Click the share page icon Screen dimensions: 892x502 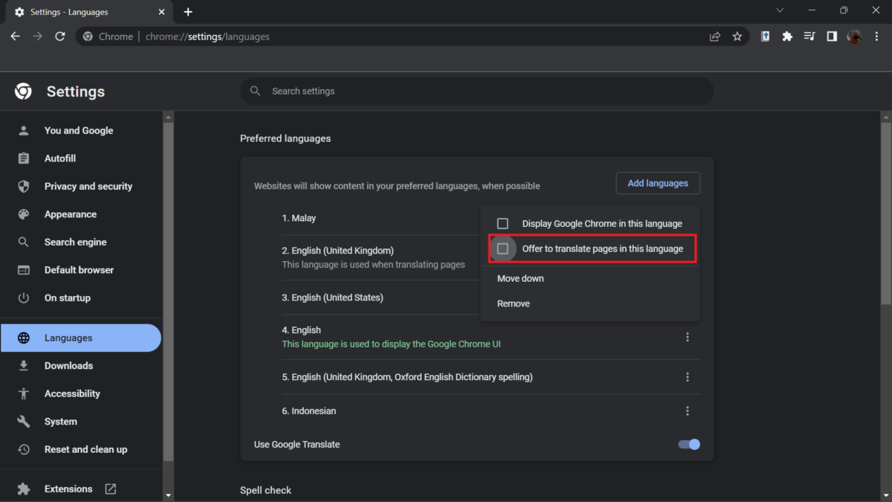pos(714,36)
